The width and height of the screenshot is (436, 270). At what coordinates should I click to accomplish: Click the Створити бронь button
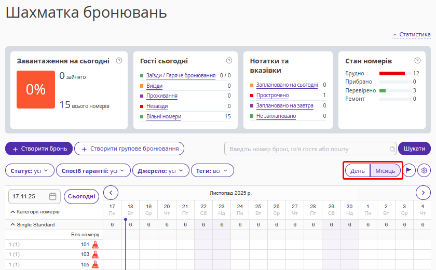pyautogui.click(x=38, y=149)
